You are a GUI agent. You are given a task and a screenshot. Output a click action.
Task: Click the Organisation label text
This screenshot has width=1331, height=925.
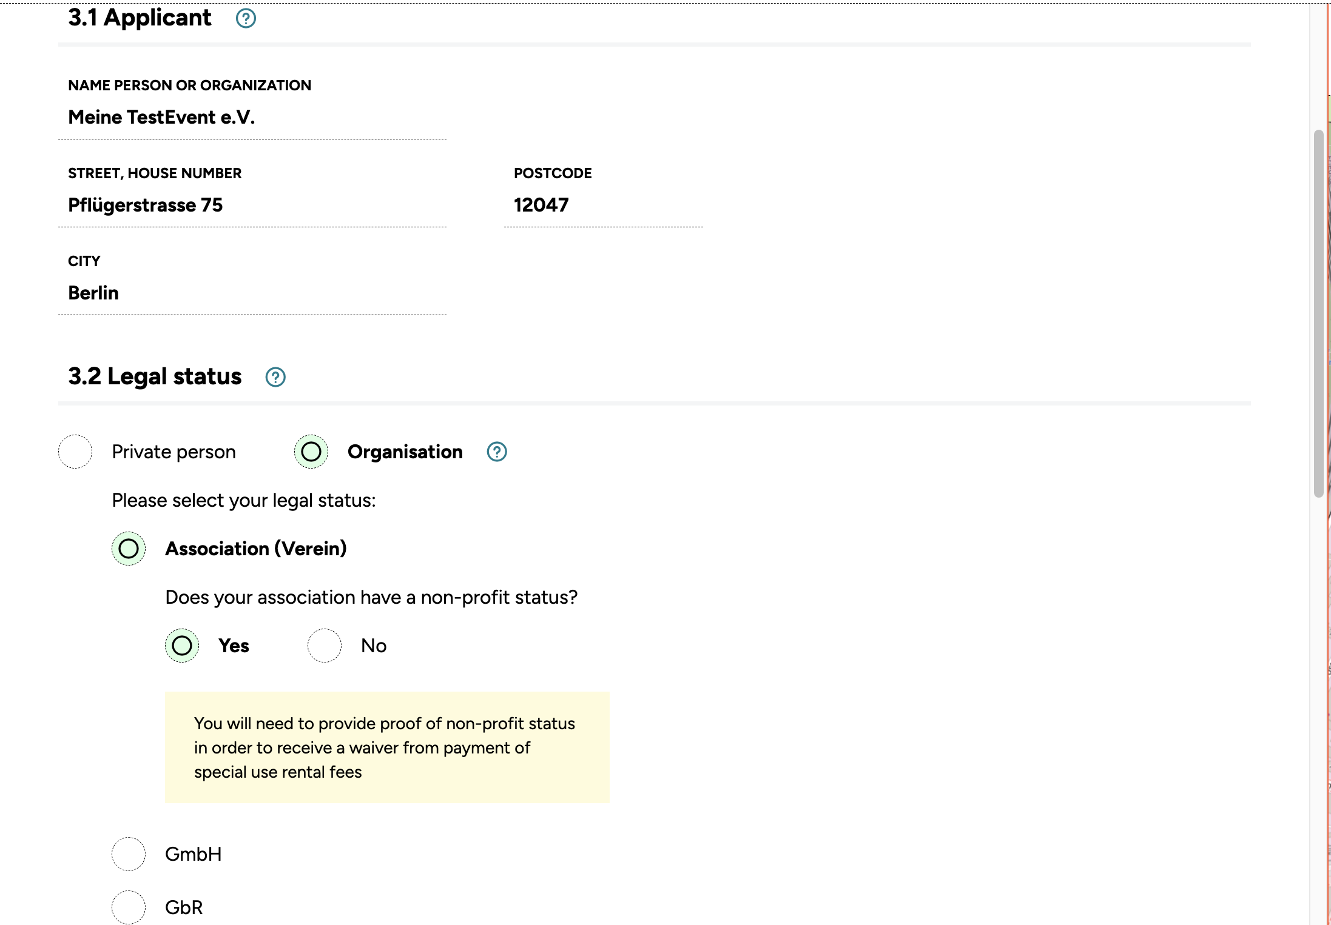[405, 452]
